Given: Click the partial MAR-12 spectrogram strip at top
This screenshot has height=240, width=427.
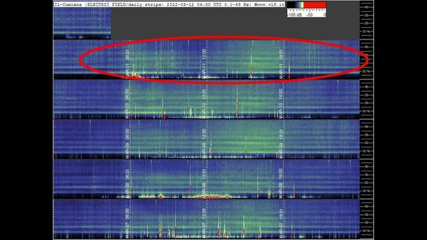Looking at the screenshot, I should (82, 23).
